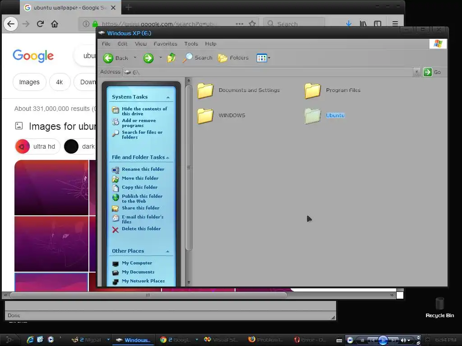The width and height of the screenshot is (462, 346).
Task: Click the Explorer sidebar vertical scrollbar
Action: point(189,168)
